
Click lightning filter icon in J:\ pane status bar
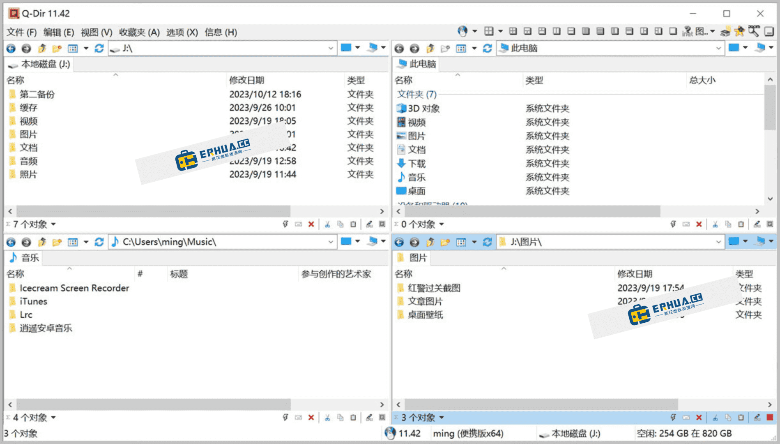(285, 224)
